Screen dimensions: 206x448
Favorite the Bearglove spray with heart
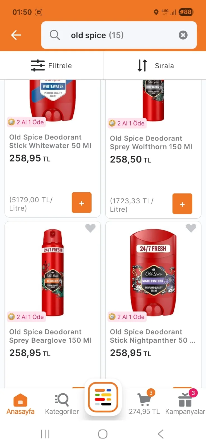pos(90,228)
